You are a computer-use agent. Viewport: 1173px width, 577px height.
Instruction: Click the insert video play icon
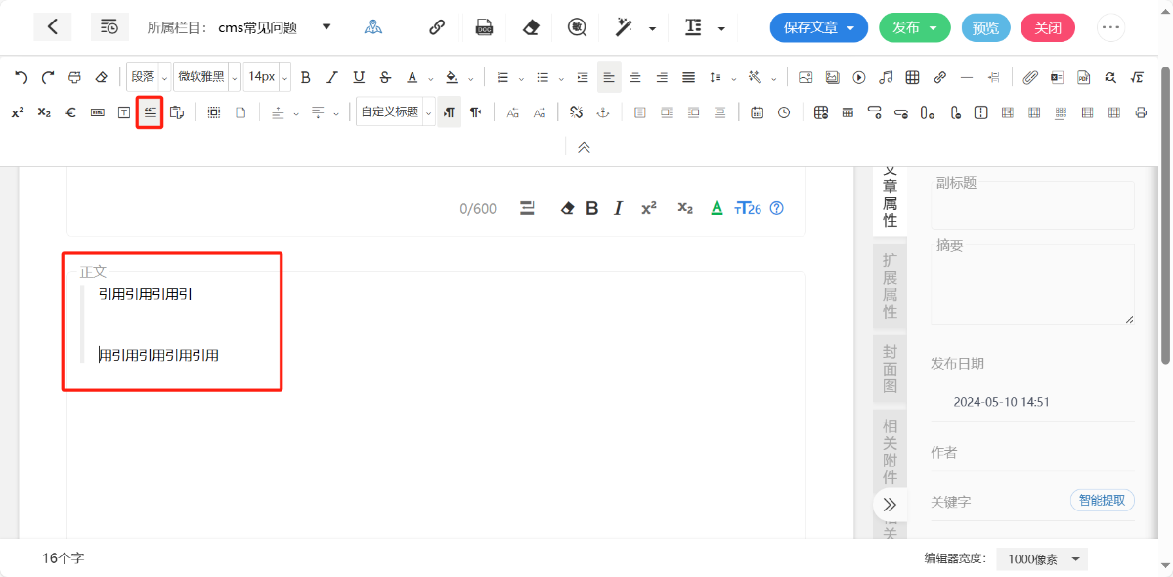coord(859,77)
